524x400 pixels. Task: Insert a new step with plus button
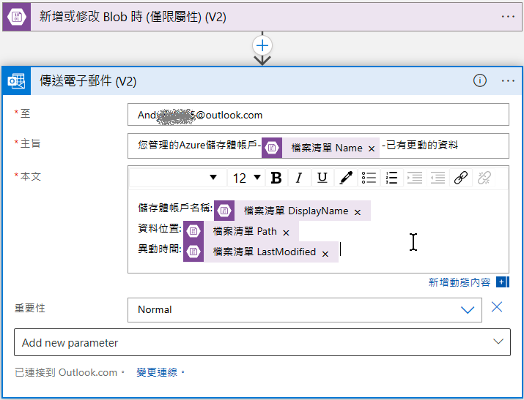(x=262, y=45)
